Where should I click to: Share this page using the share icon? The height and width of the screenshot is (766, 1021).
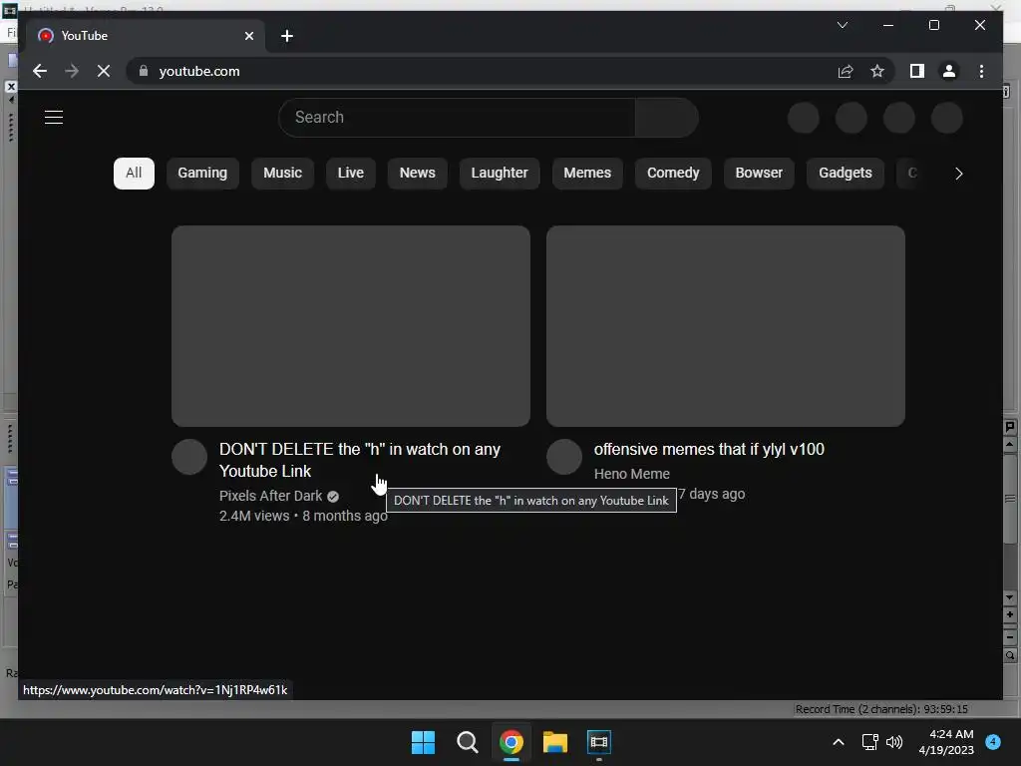coord(846,71)
